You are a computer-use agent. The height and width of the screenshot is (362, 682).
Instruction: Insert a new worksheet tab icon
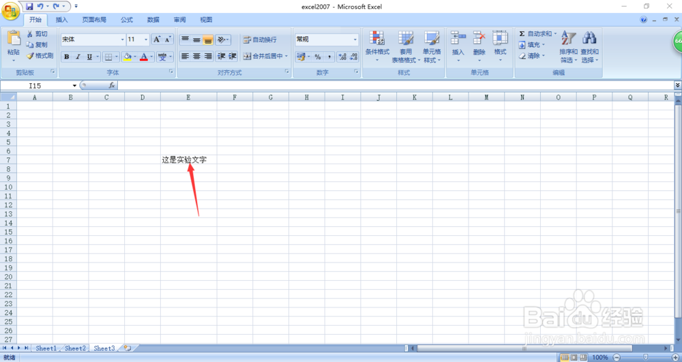click(x=128, y=348)
